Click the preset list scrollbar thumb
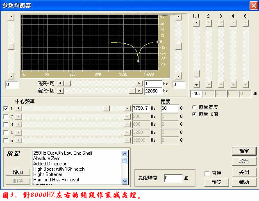 click(125, 160)
